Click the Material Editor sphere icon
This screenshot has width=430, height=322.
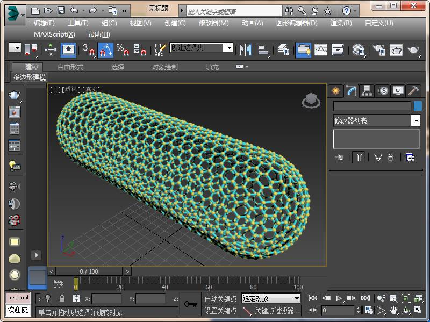click(x=359, y=50)
